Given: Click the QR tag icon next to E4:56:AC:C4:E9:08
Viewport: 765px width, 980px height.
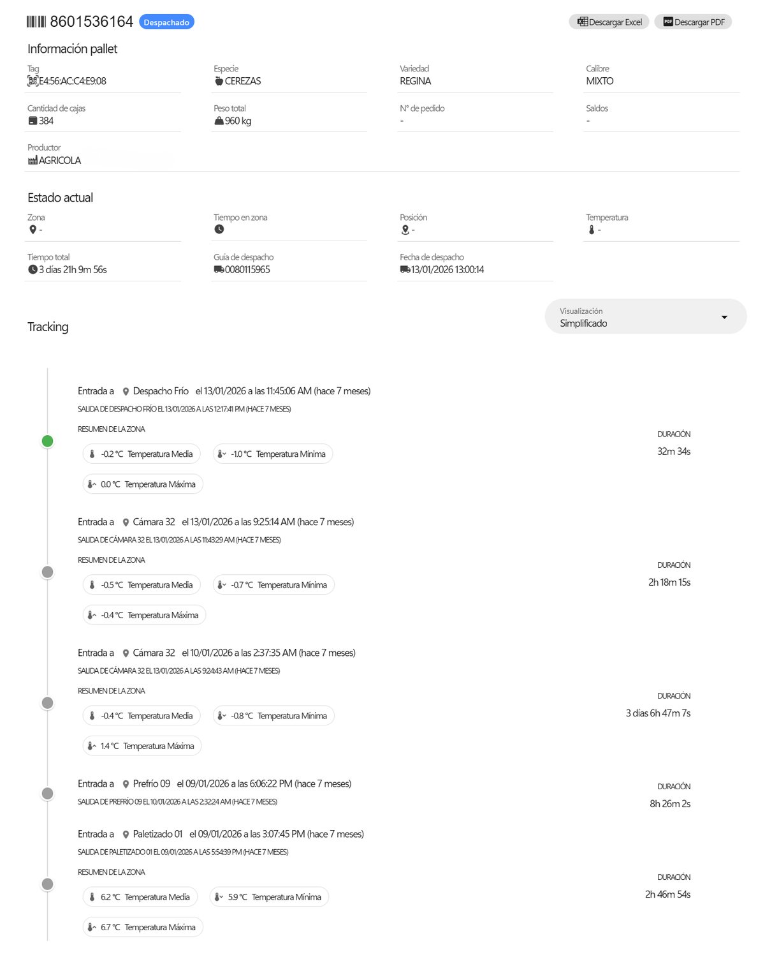Looking at the screenshot, I should (33, 81).
